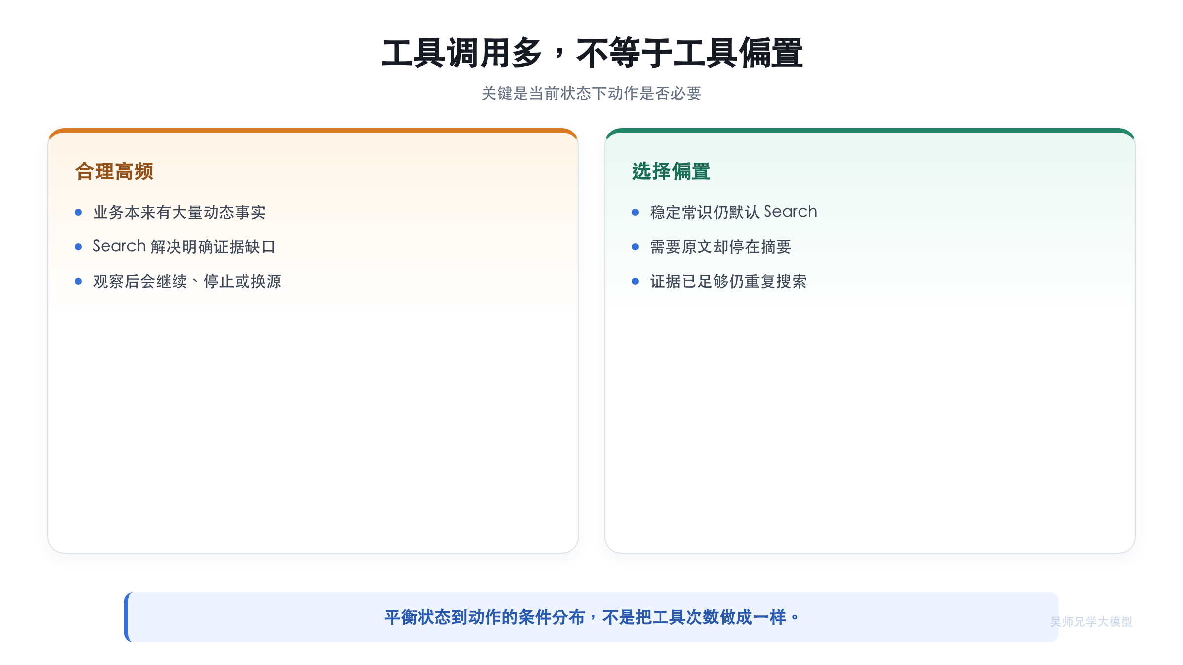Select the 选择偏置 card heading

(x=671, y=171)
